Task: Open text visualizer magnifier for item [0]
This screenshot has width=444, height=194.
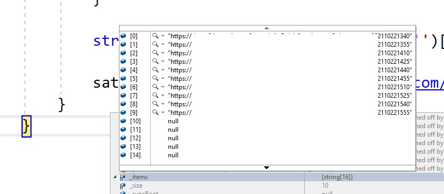Action: [x=155, y=36]
